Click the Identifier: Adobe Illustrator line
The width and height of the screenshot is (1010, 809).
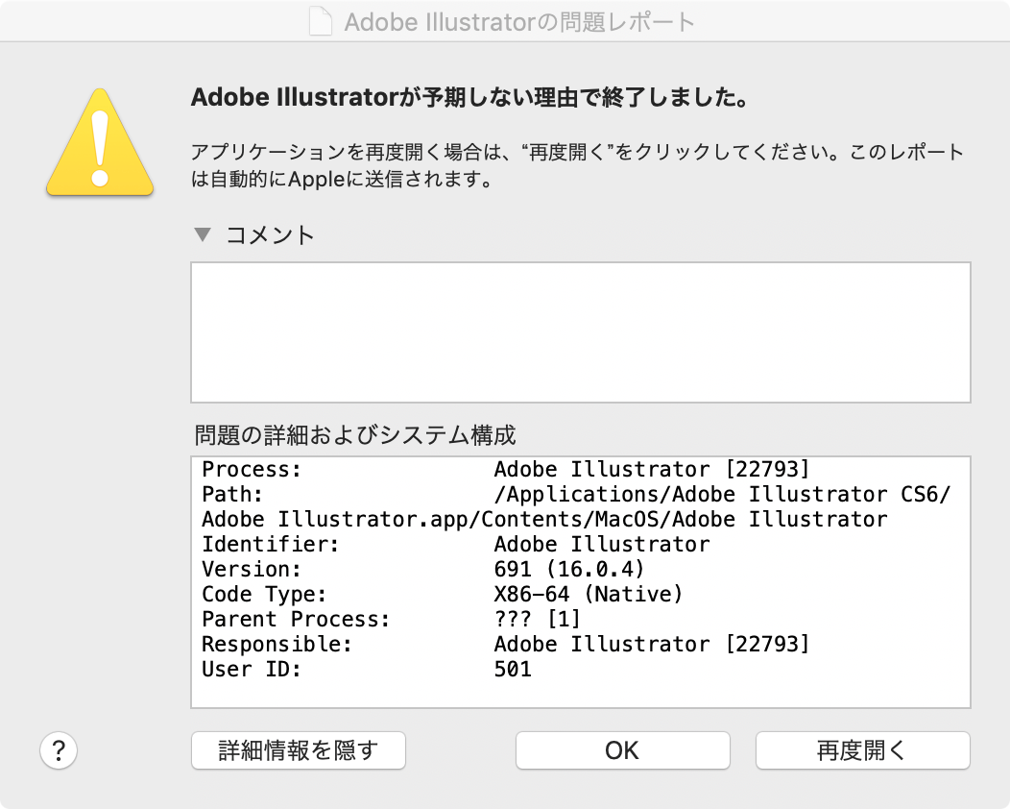coord(456,544)
